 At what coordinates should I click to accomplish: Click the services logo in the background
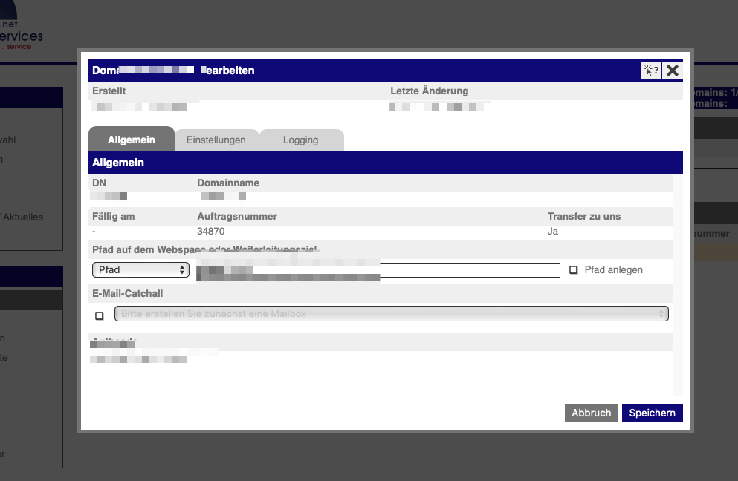click(x=22, y=36)
